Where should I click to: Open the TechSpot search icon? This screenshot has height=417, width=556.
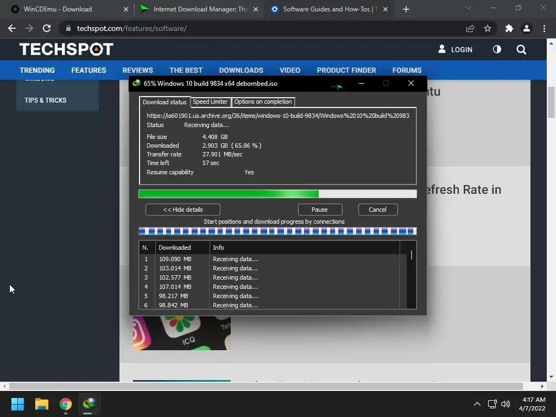click(x=521, y=49)
